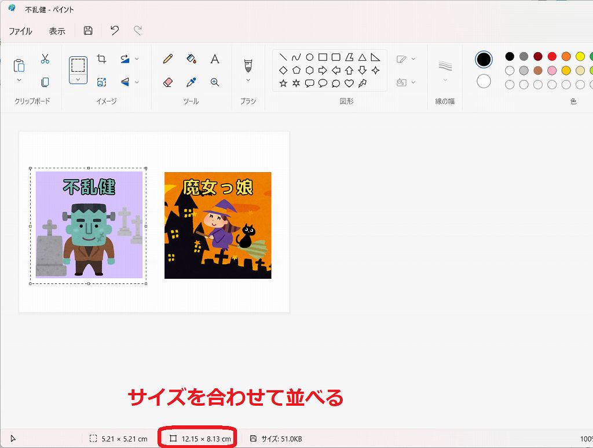Open the 表示 menu
Image resolution: width=593 pixels, height=448 pixels.
pos(57,31)
